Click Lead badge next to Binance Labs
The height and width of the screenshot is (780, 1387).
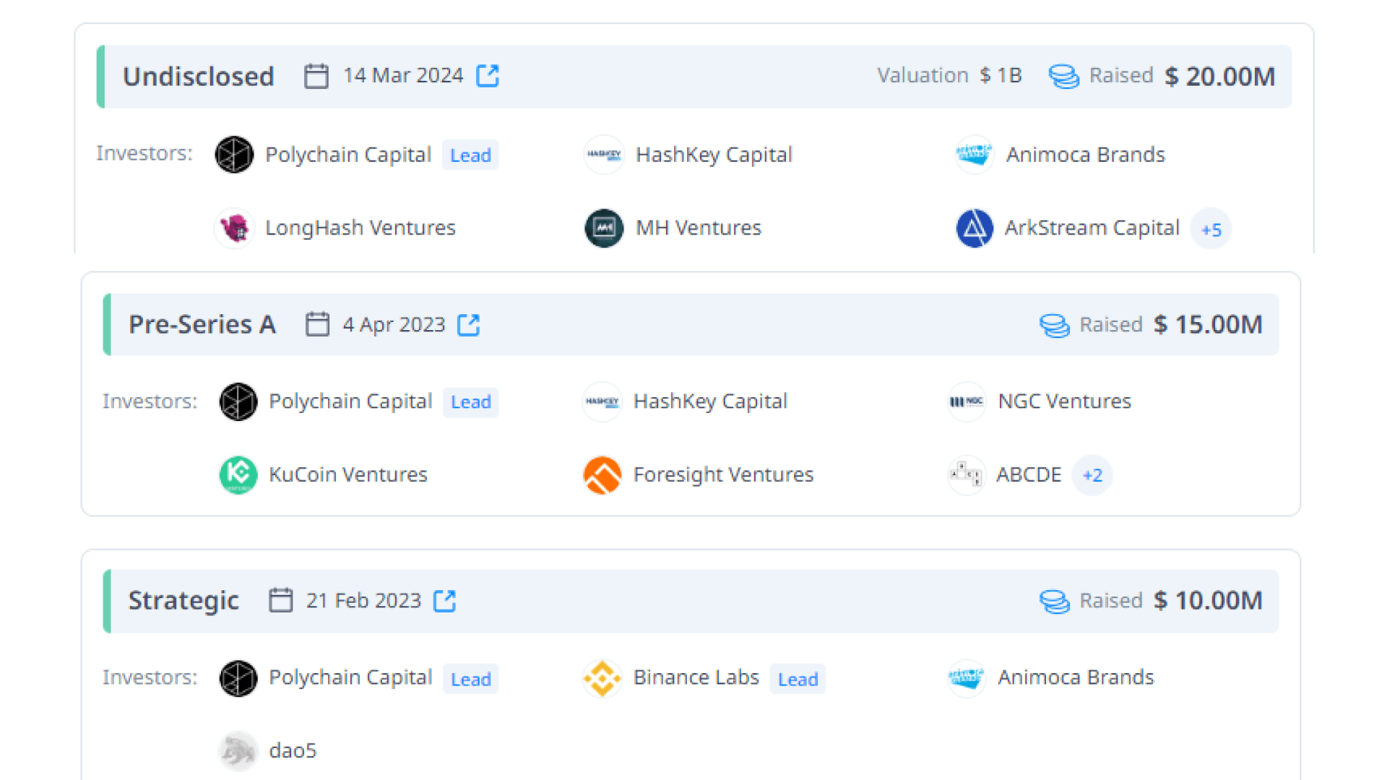(798, 680)
